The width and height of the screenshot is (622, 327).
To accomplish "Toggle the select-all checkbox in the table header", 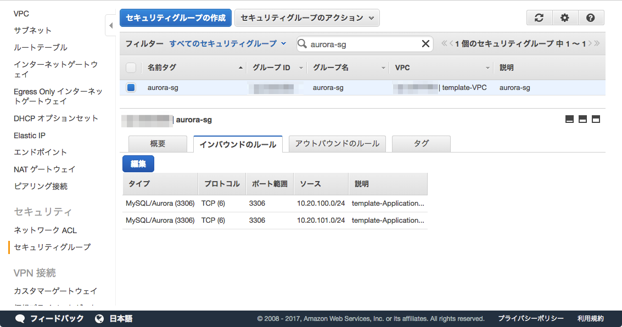I will (x=130, y=67).
